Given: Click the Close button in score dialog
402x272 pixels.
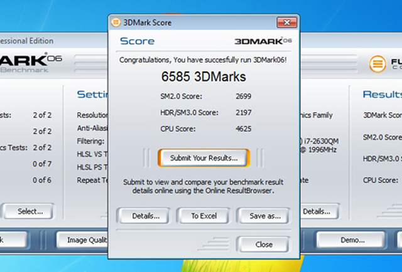Looking at the screenshot, I should click(264, 244).
